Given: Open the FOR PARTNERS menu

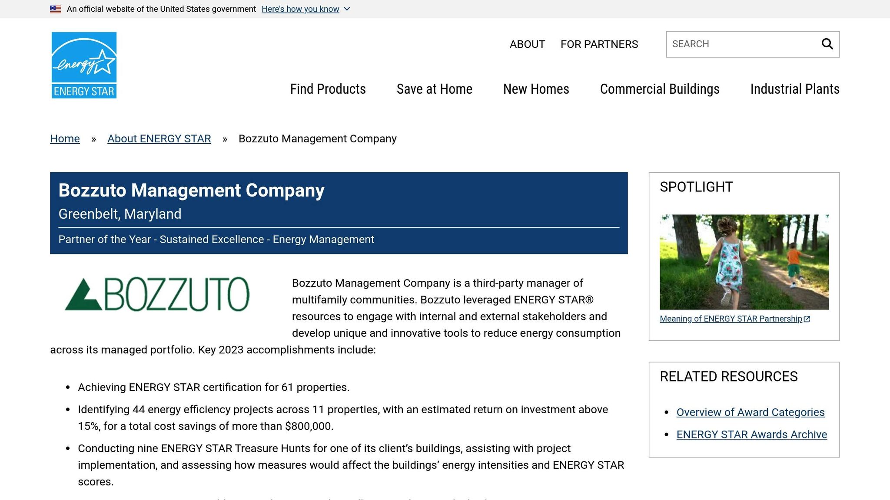Looking at the screenshot, I should click(x=599, y=44).
